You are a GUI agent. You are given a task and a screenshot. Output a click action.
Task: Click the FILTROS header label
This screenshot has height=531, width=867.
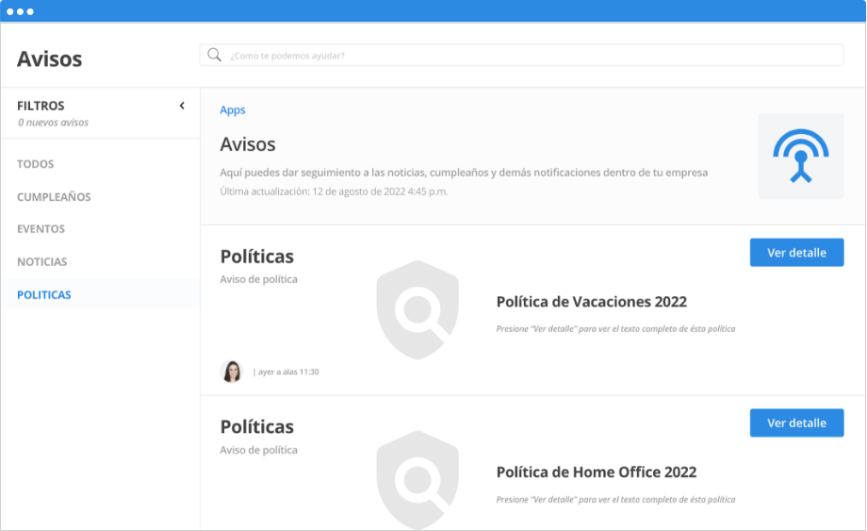coord(41,106)
